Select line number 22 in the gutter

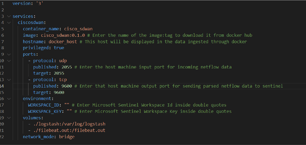point(2,137)
